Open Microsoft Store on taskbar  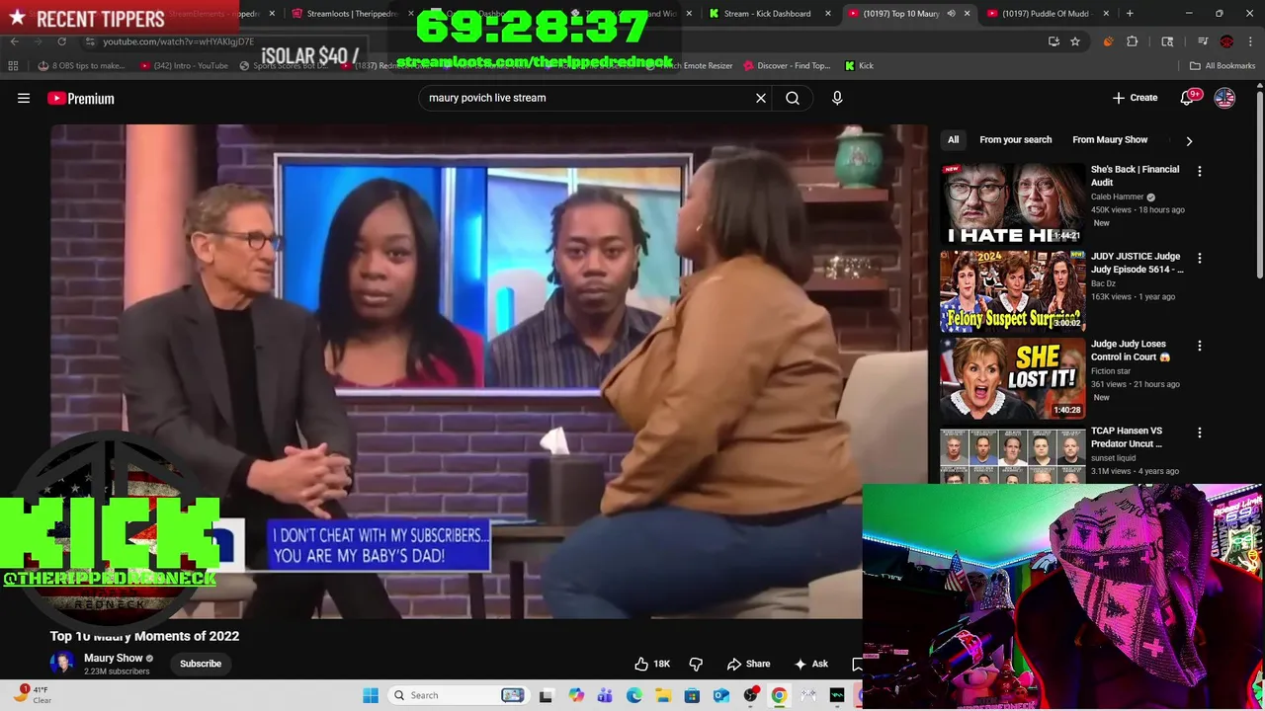point(692,695)
